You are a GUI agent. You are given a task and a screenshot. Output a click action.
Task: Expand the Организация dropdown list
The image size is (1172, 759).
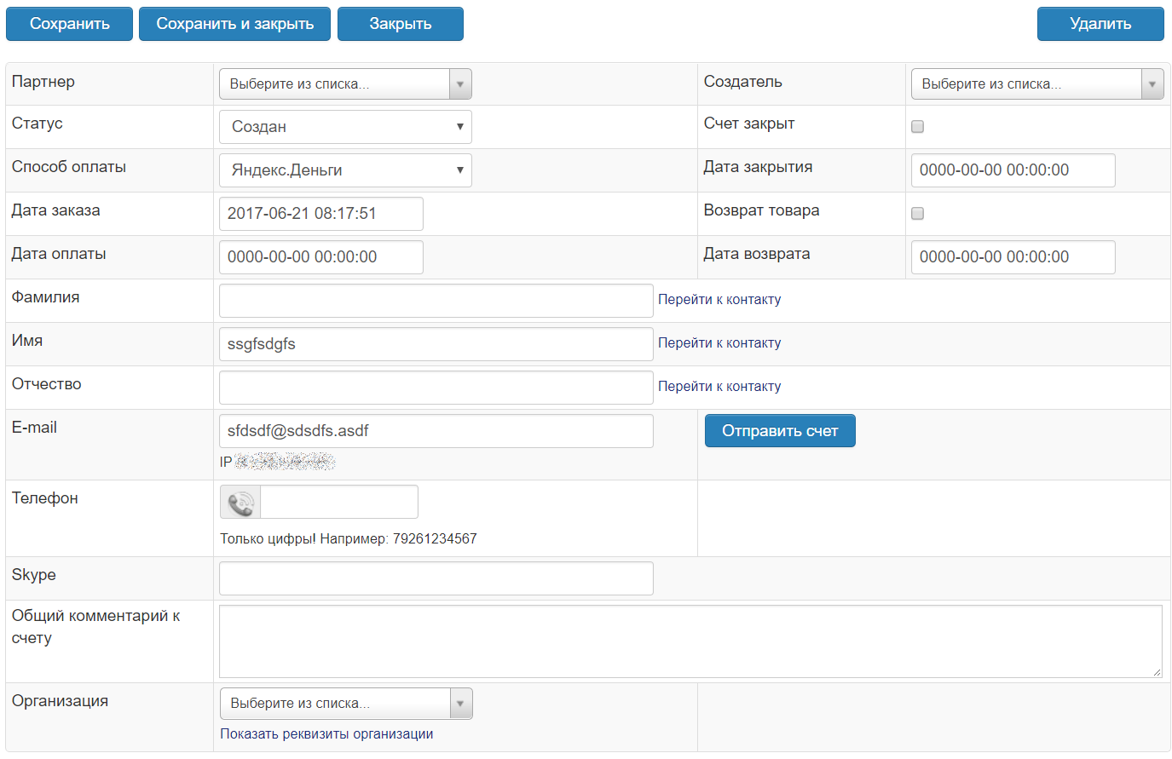point(345,704)
